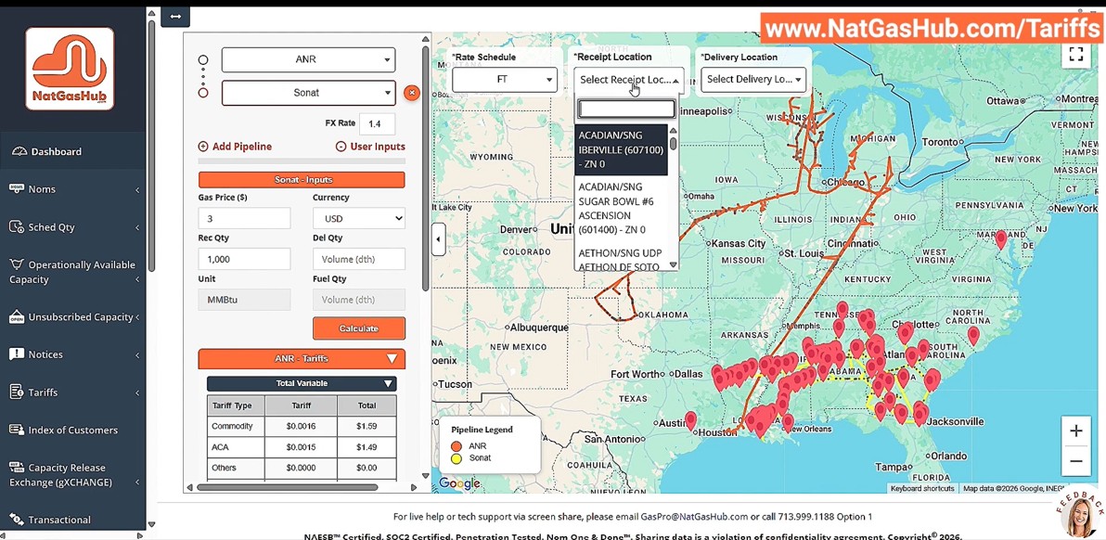Click the orange ANR legend swatch

point(457,446)
